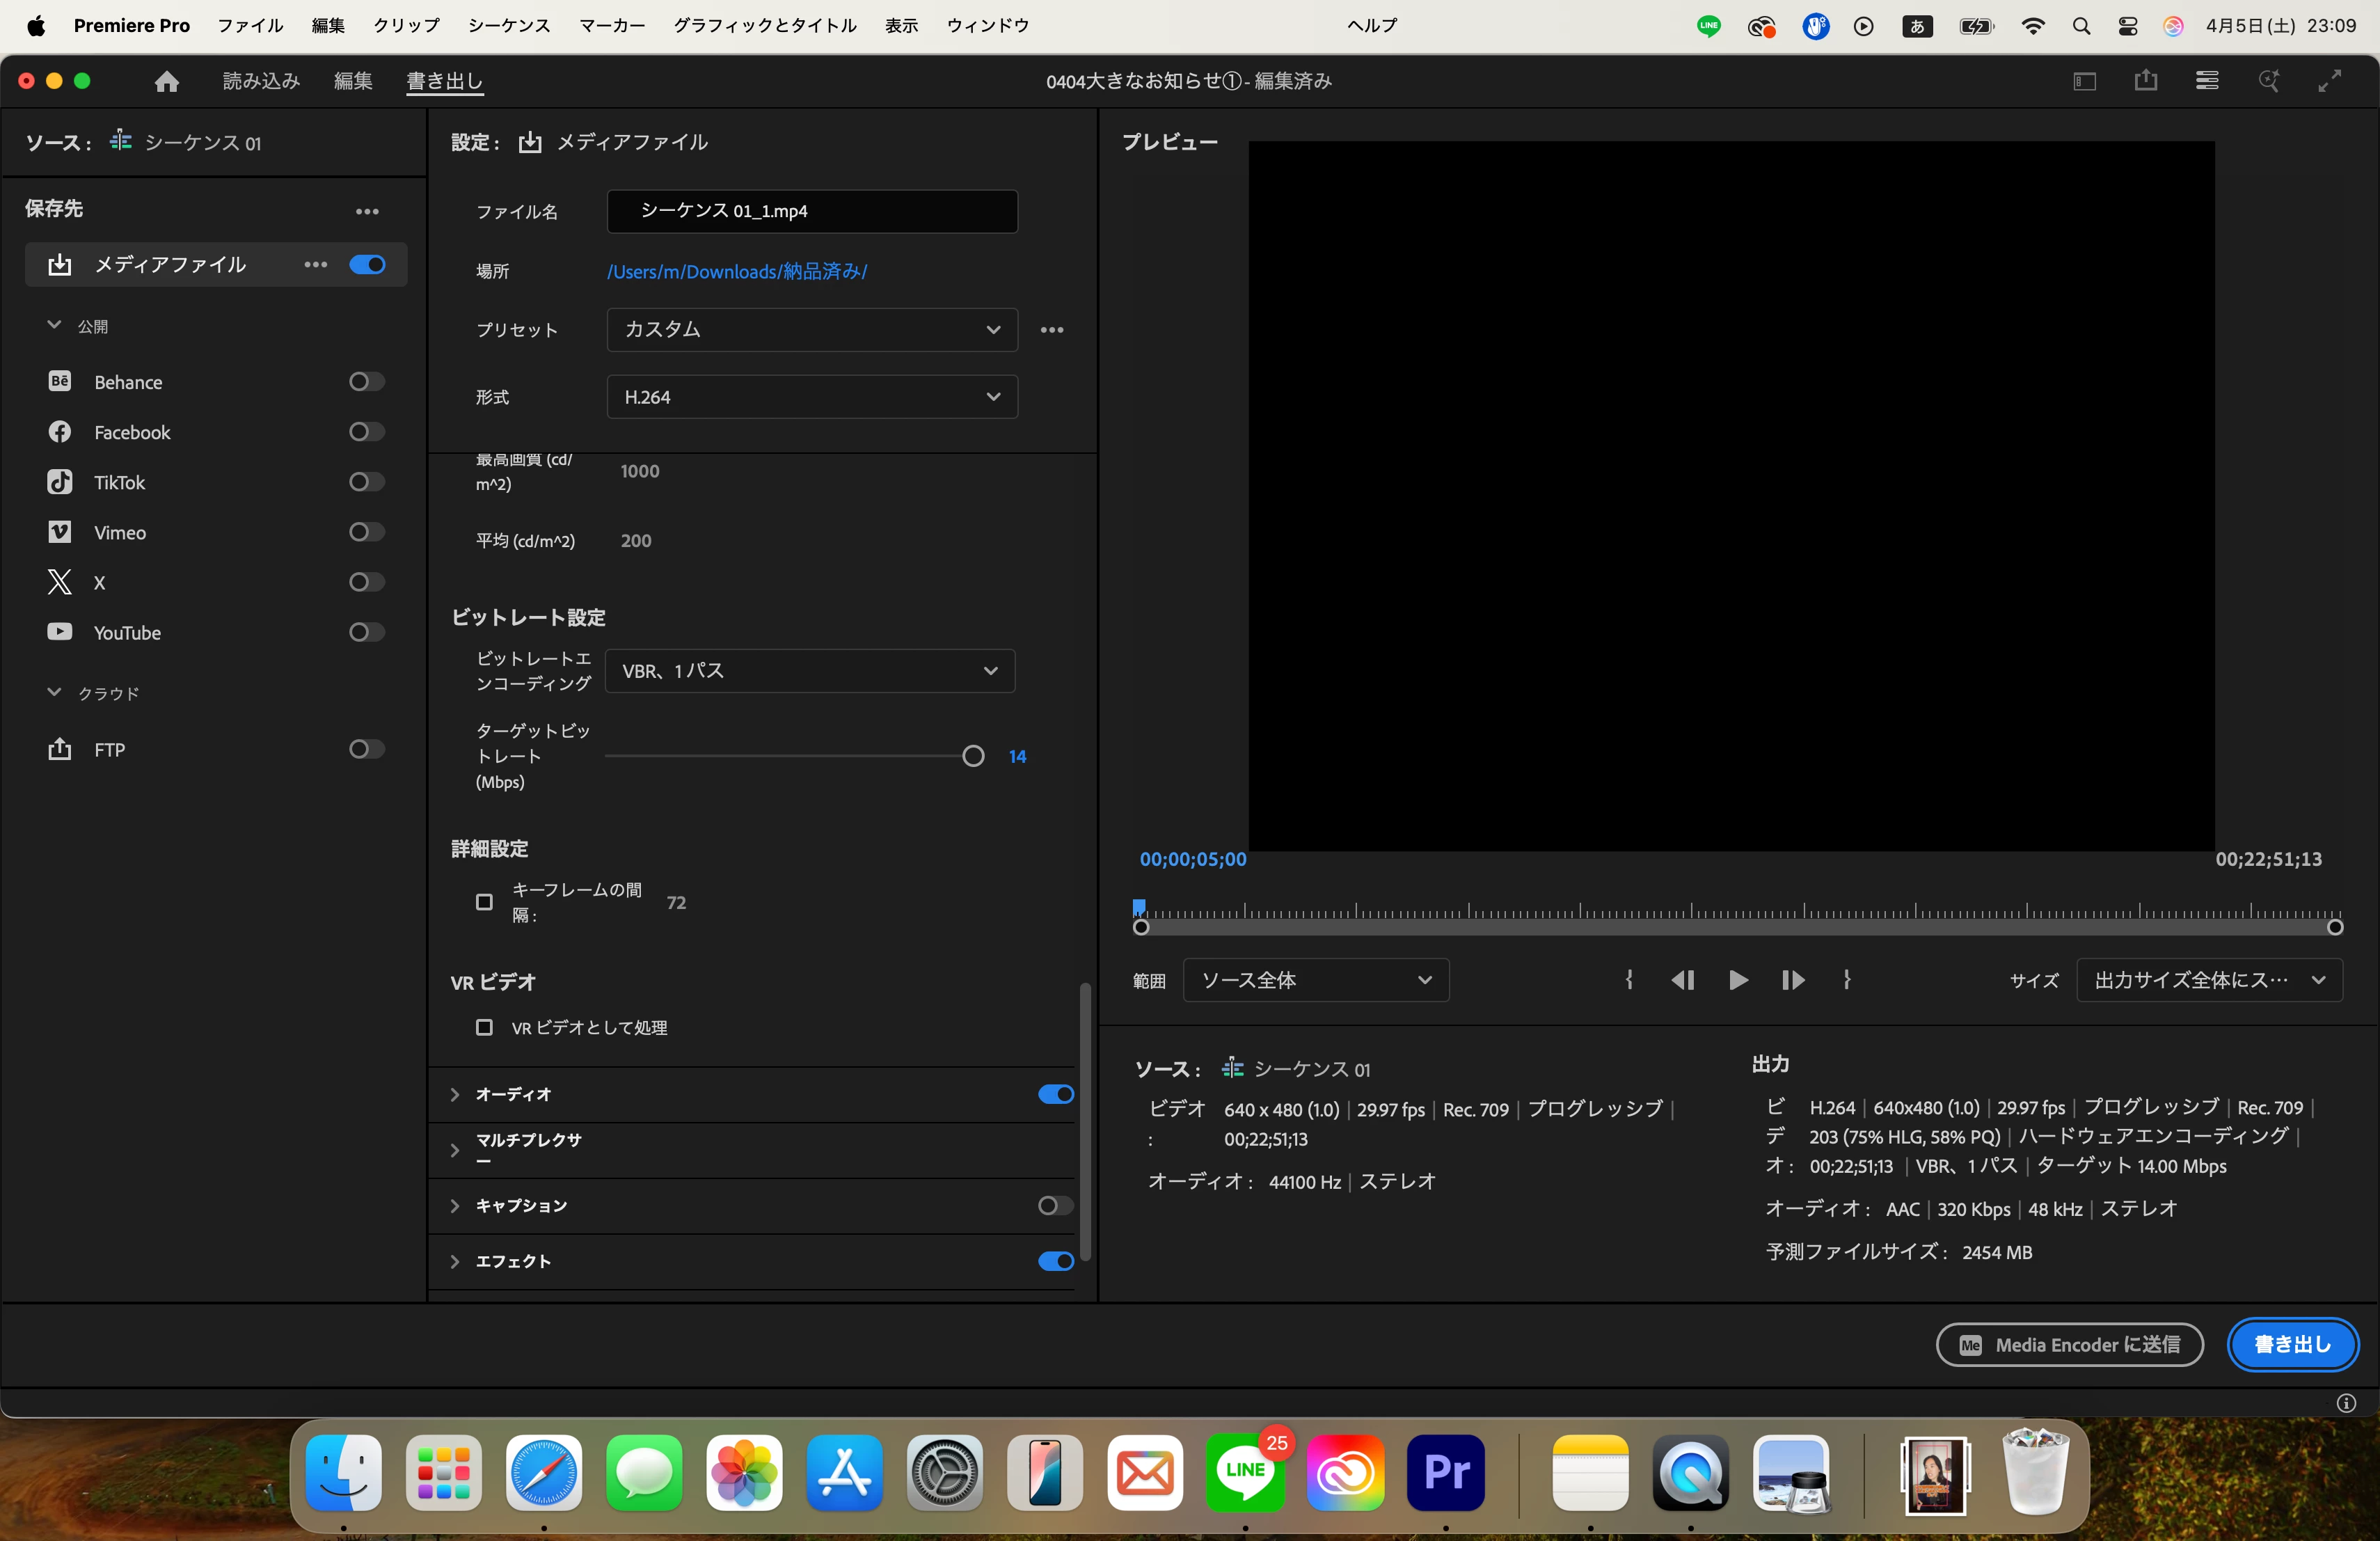
Task: Turn off the メディアファイル toggle
Action: point(367,265)
